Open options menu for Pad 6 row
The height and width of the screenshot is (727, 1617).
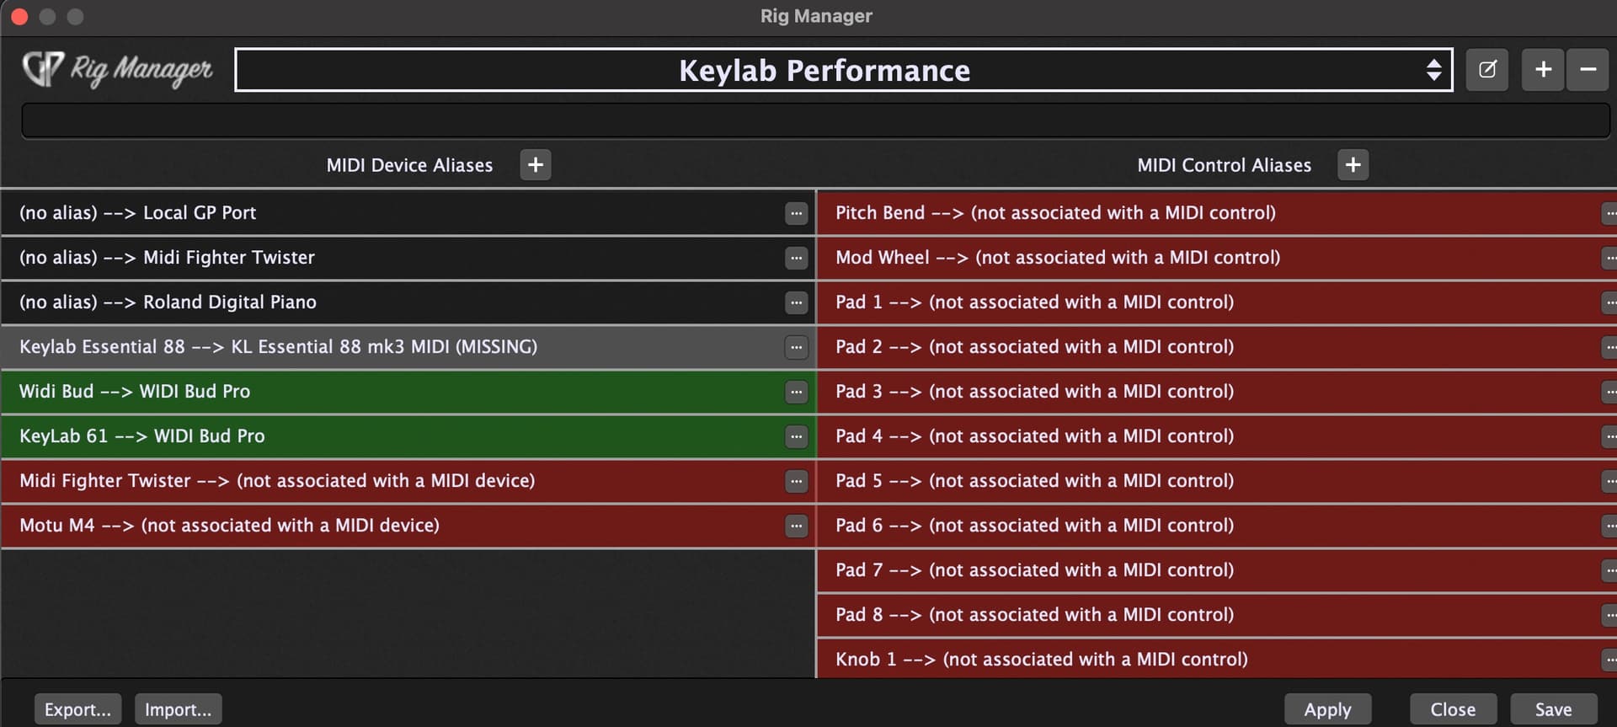point(1609,526)
